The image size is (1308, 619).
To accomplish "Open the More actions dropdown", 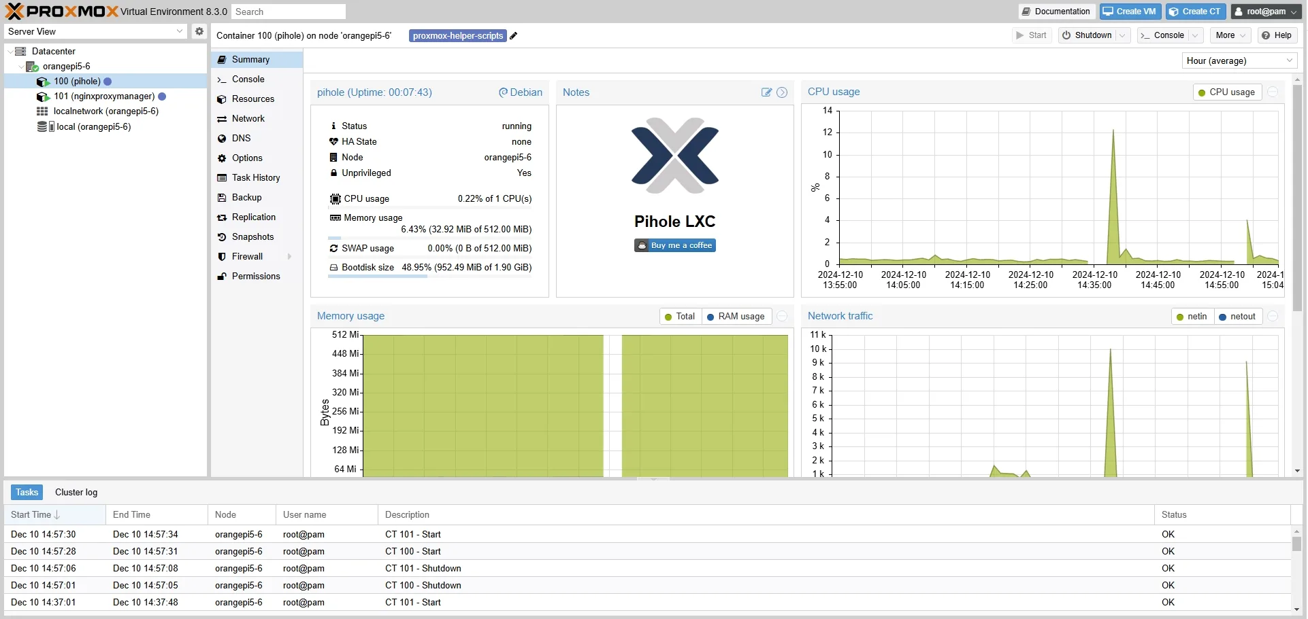I will pos(1230,35).
